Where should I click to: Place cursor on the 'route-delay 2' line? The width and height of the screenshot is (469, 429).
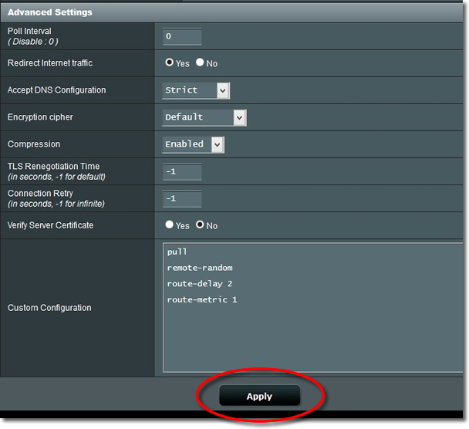click(x=199, y=284)
